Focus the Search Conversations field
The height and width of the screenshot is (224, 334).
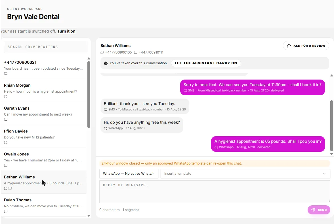point(46,47)
